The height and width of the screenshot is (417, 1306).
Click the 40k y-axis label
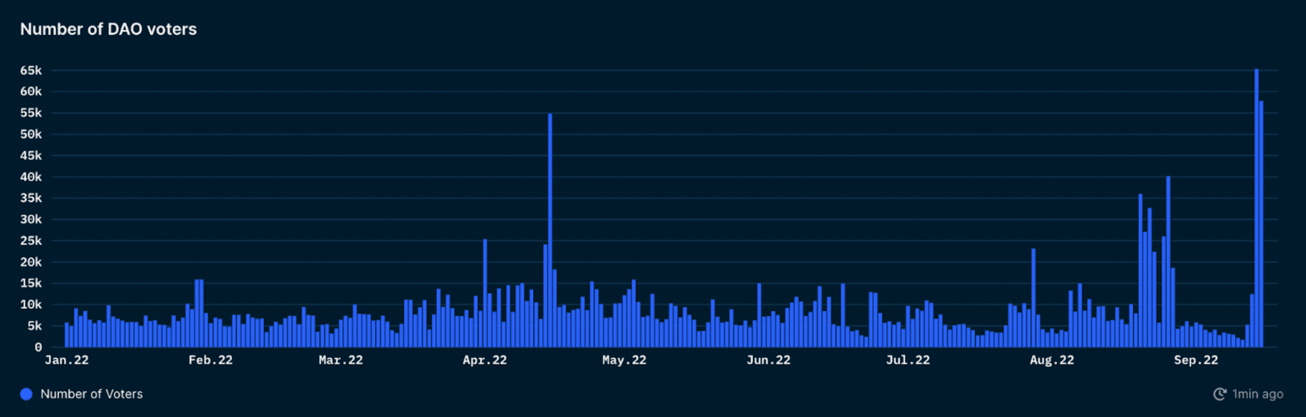31,177
